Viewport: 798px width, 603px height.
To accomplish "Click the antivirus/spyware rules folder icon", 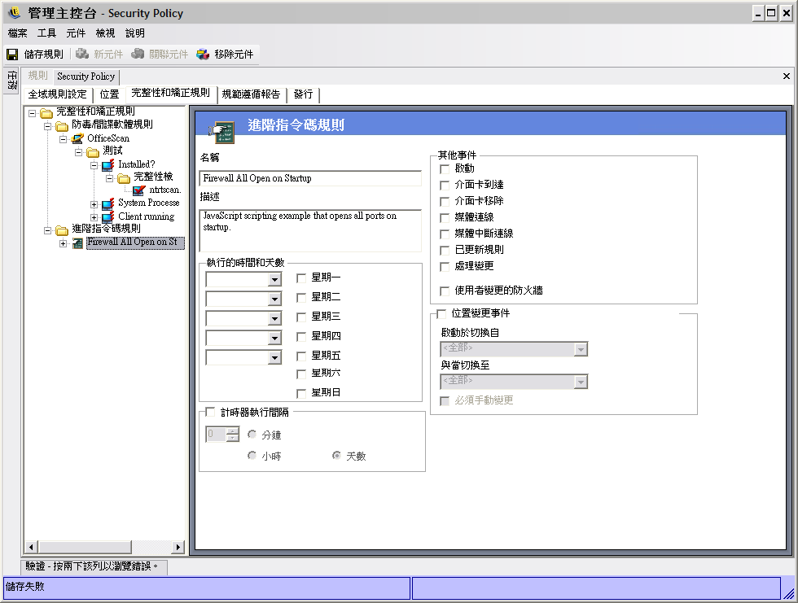I will pos(62,125).
